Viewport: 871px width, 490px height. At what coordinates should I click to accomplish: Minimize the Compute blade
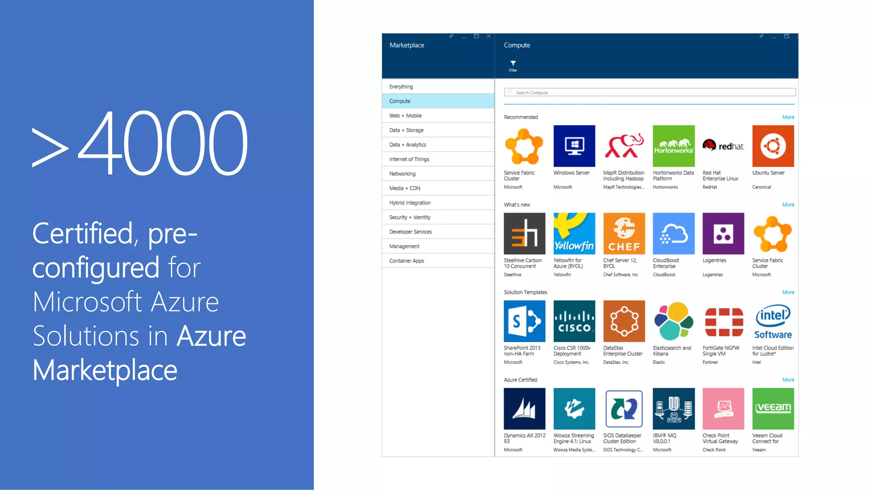tap(774, 37)
